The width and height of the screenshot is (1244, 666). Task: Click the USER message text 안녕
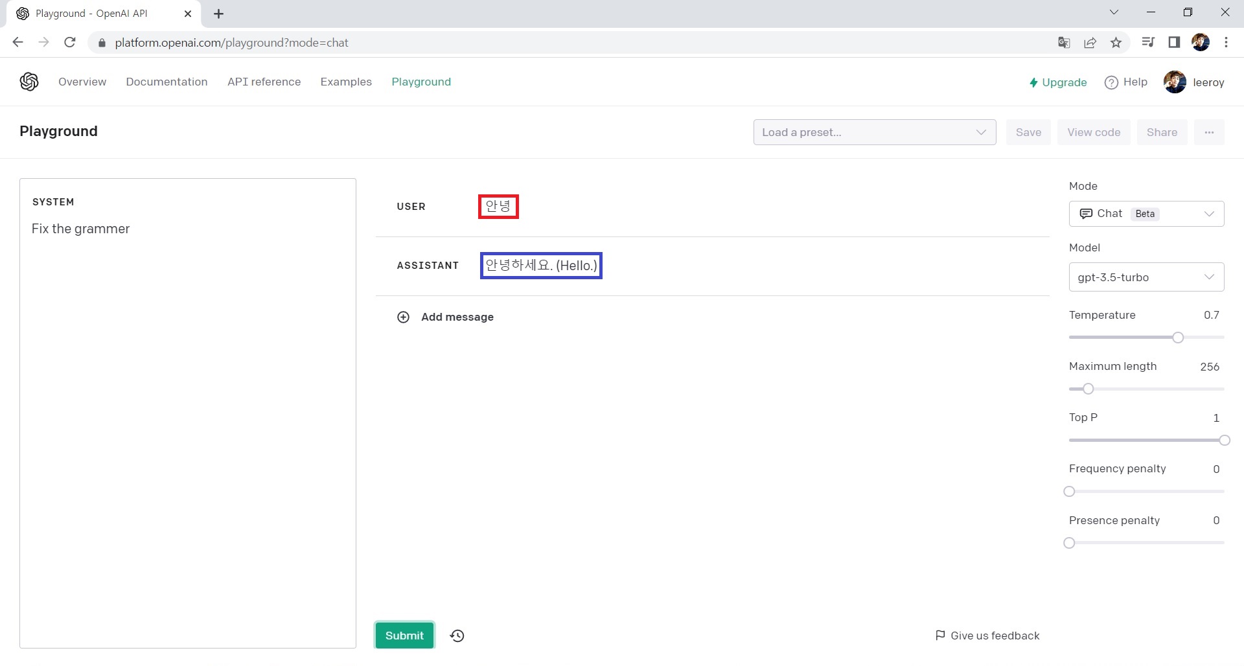(498, 206)
